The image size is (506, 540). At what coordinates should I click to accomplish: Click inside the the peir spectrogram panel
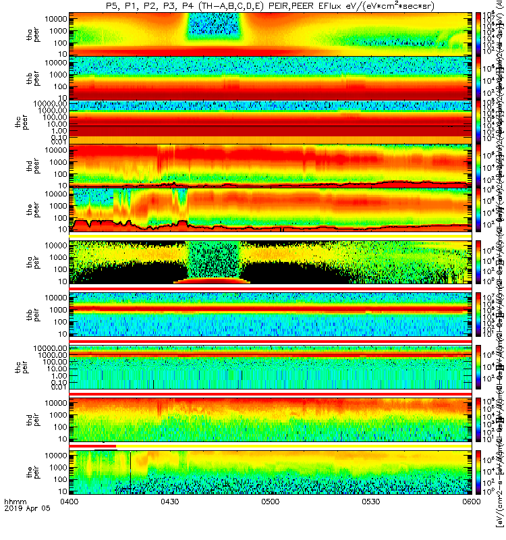[271, 472]
